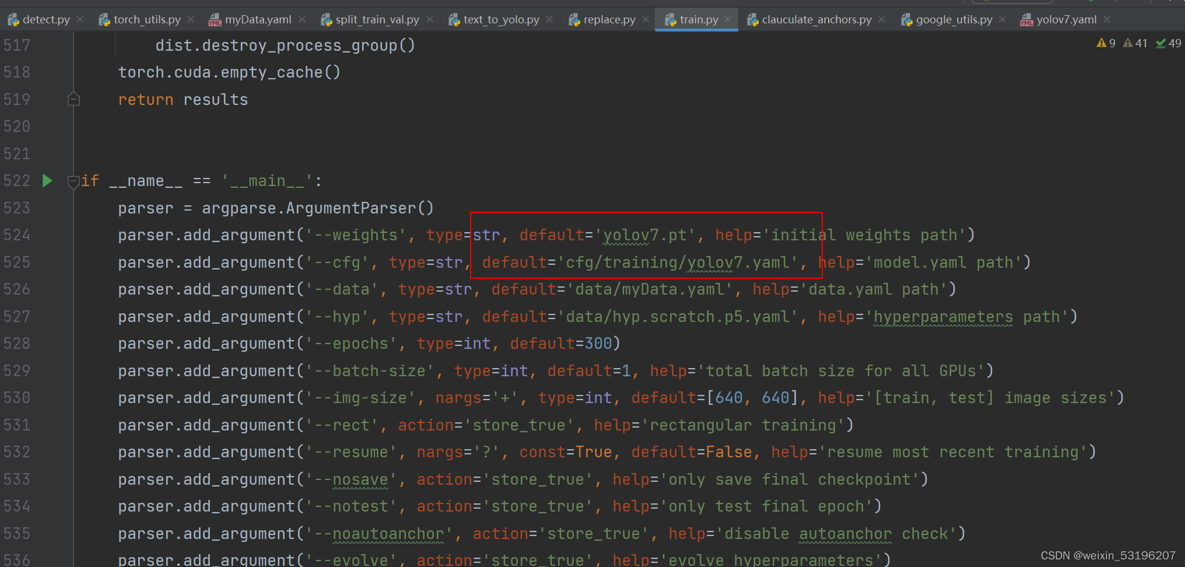This screenshot has height=567, width=1185.
Task: Click line number 528 in the gutter
Action: tap(17, 344)
